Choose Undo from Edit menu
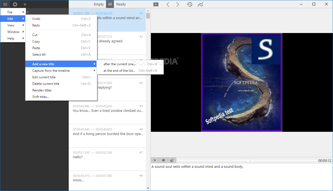This screenshot has width=333, height=191. click(x=61, y=19)
